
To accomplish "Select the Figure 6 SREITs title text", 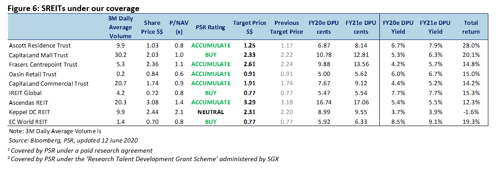I will click(x=73, y=8).
